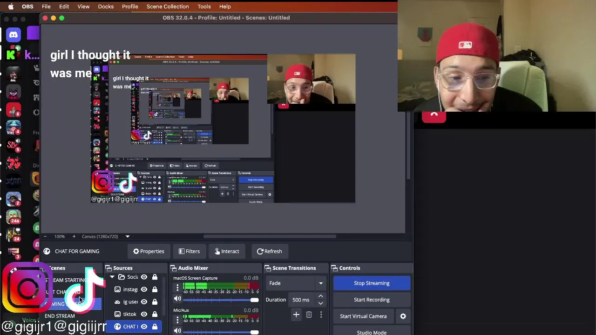Viewport: 596px width, 335px height.
Task: Open the Vibe server icon with badge 4
Action: pos(14,127)
